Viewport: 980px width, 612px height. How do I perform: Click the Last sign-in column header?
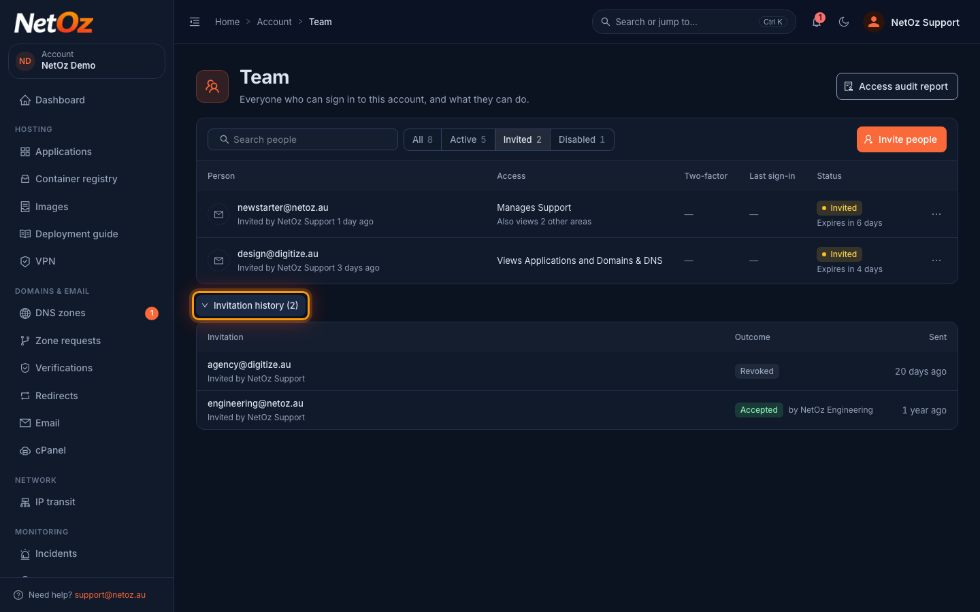(x=772, y=176)
